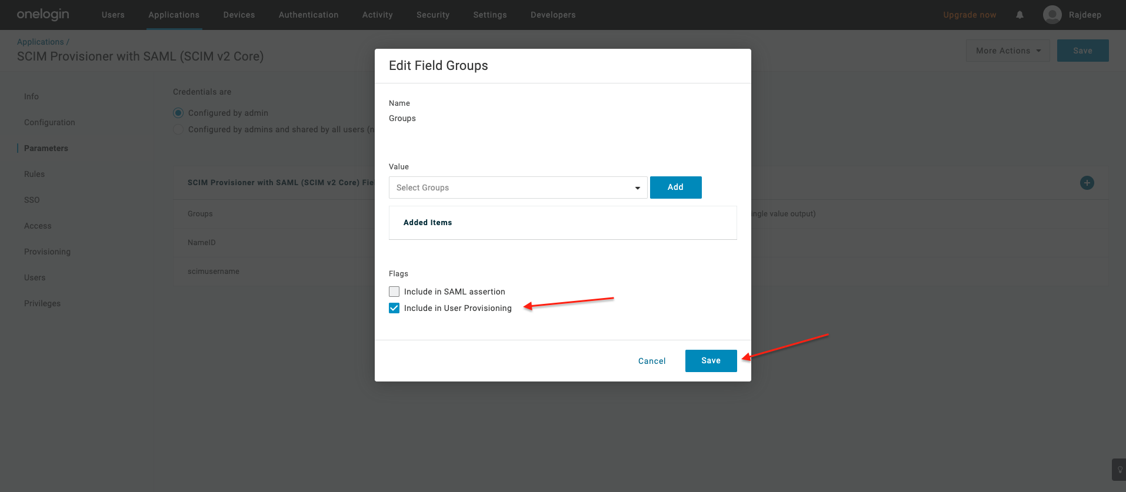1126x492 pixels.
Task: Click the user avatar icon
Action: [x=1052, y=15]
